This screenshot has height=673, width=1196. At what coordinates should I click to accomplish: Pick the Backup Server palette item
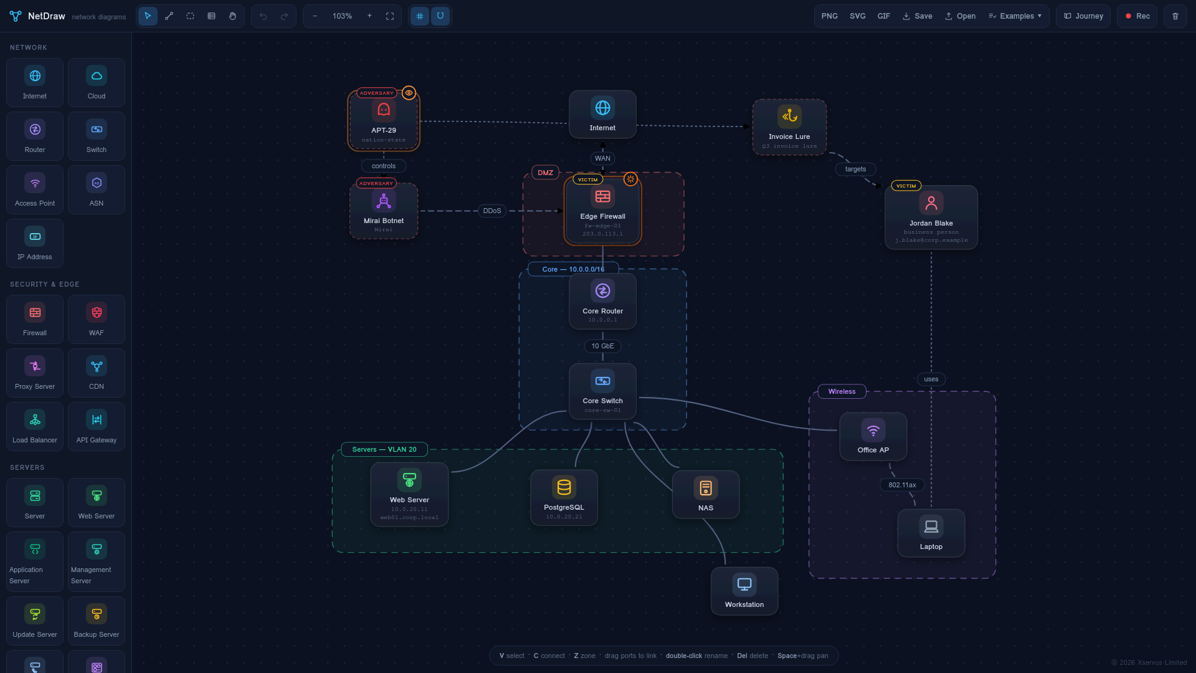[x=97, y=621]
